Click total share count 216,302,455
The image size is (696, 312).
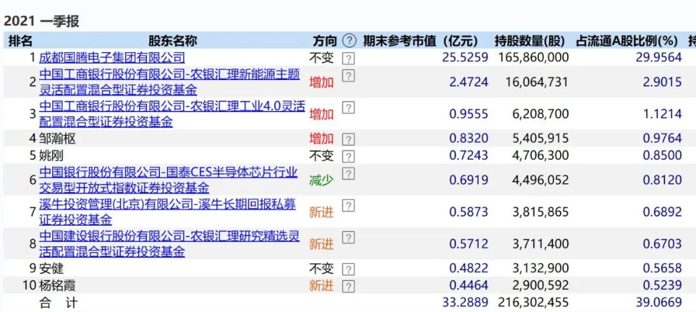pos(534,303)
